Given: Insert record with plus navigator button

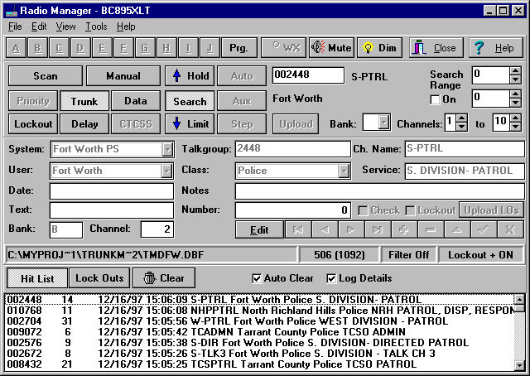Looking at the screenshot, I should coord(404,230).
